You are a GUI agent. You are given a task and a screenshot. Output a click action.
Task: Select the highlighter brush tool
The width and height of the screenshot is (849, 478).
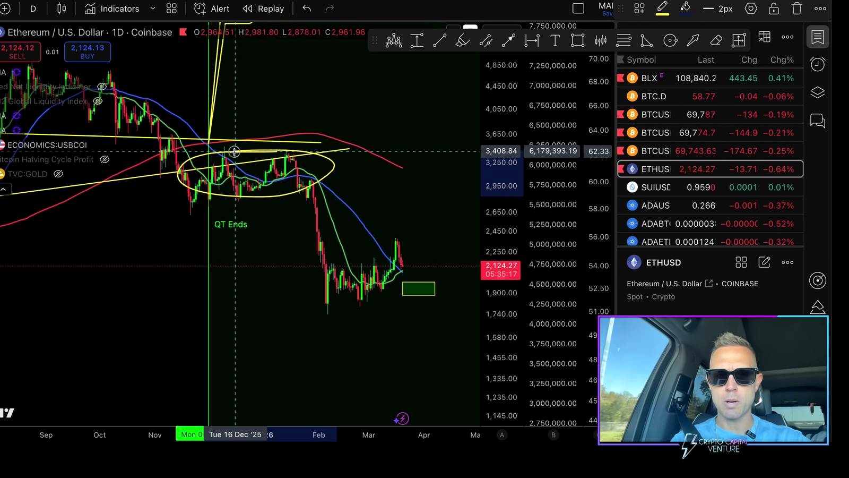(463, 40)
